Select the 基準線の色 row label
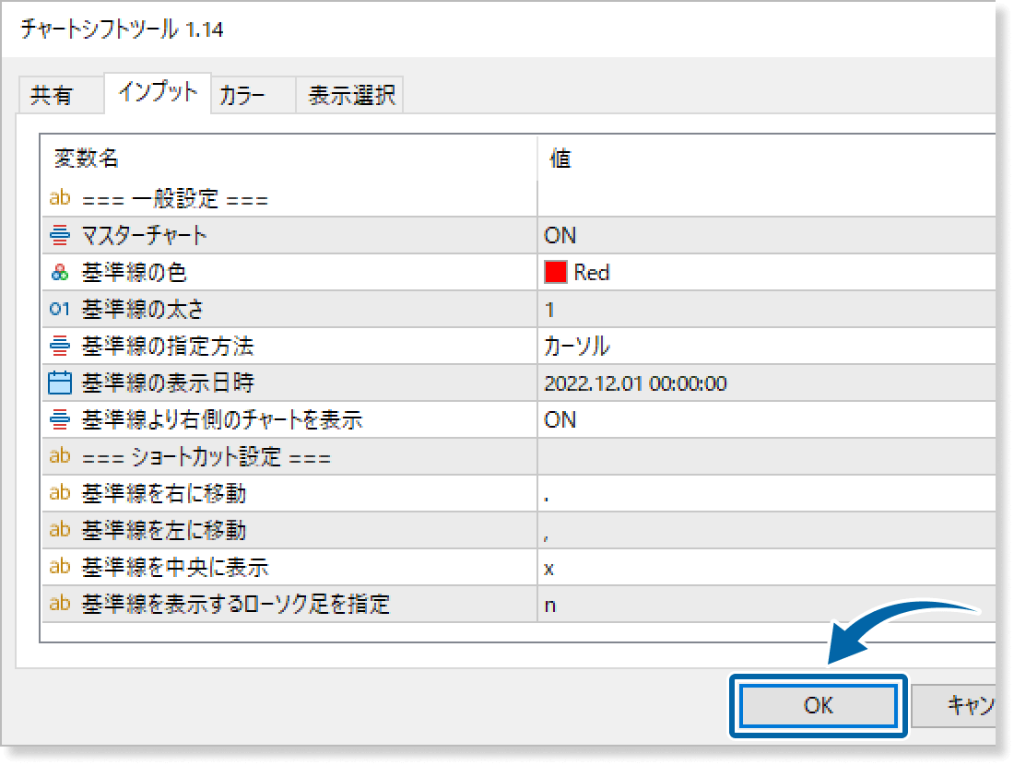The height and width of the screenshot is (765, 1014). pos(134,272)
